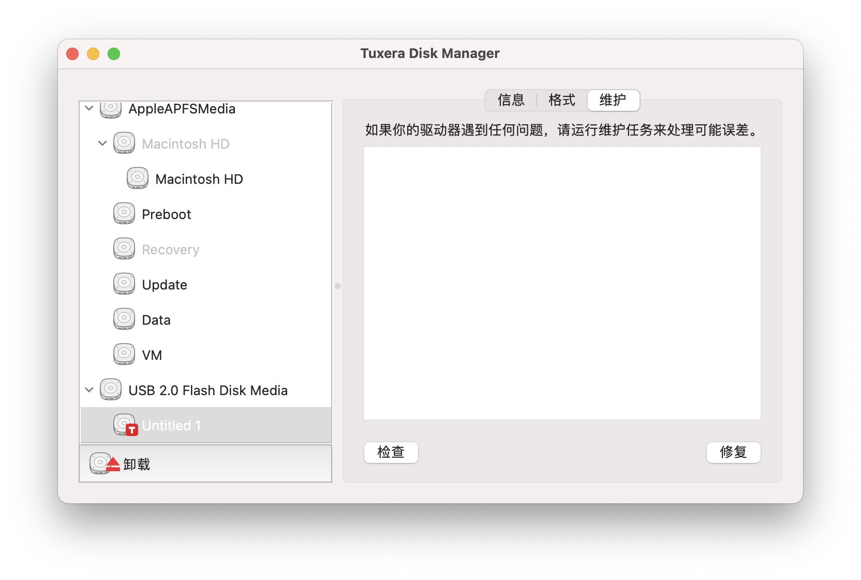Select the Update volume label
The height and width of the screenshot is (580, 861).
pyautogui.click(x=164, y=285)
